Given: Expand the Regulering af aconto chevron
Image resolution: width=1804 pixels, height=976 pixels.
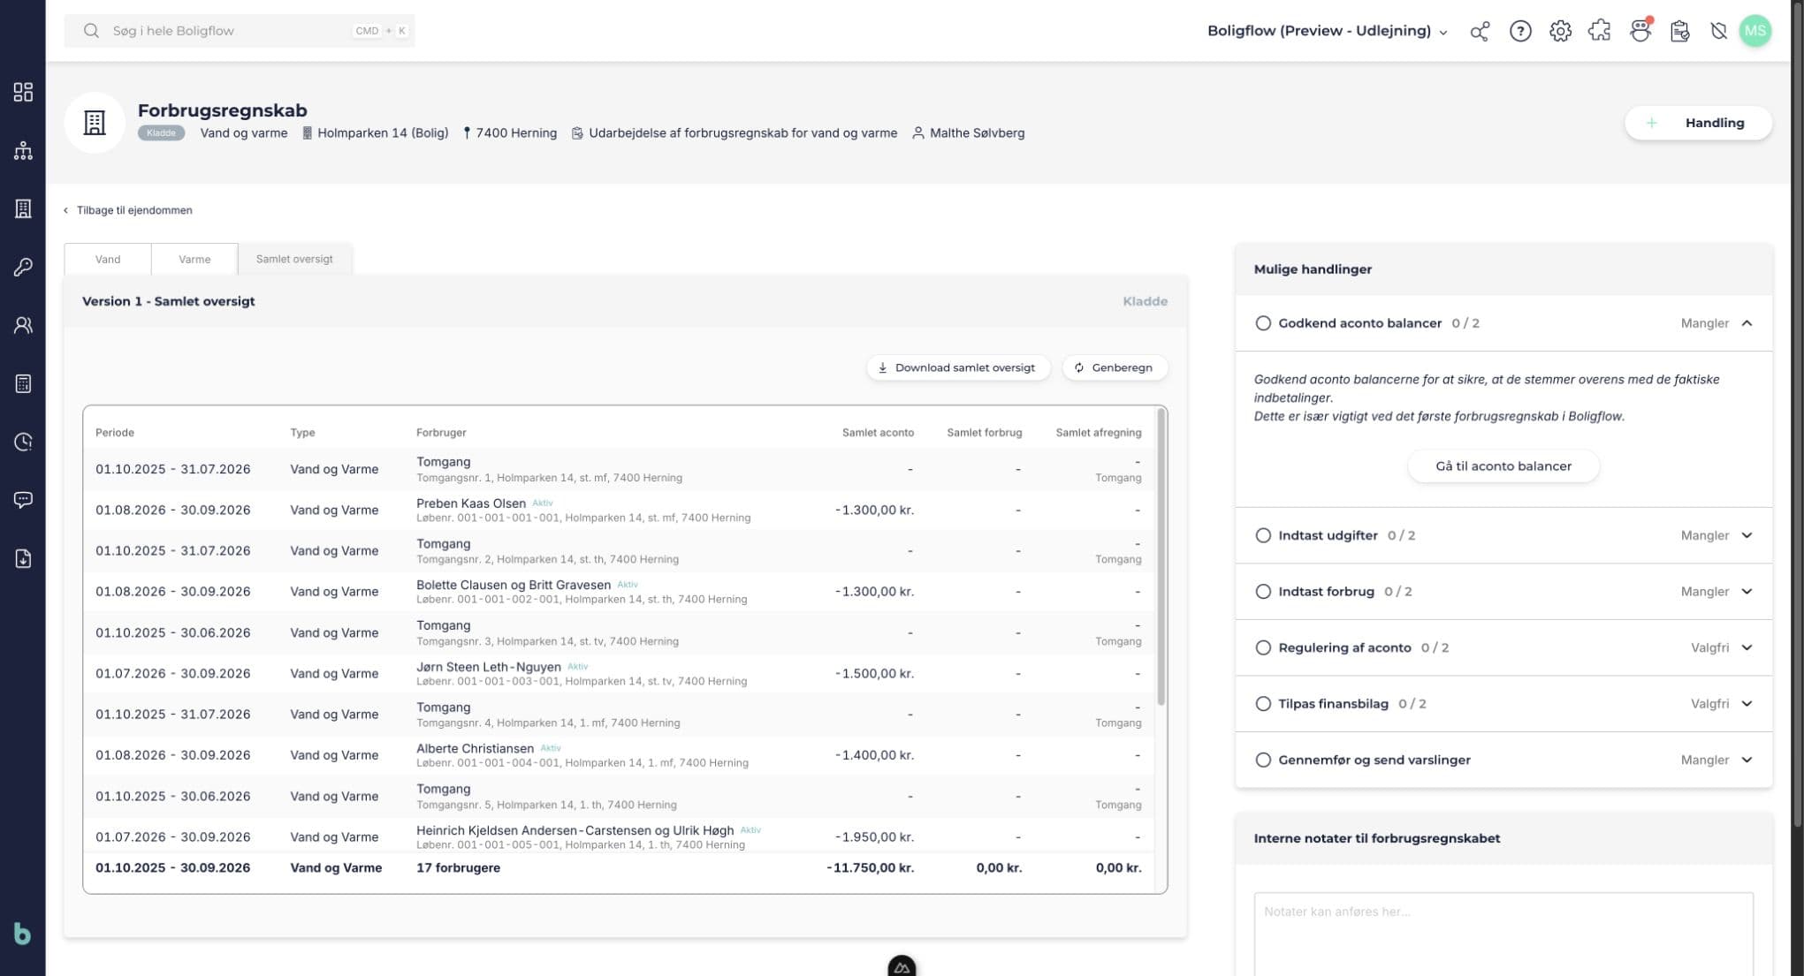Looking at the screenshot, I should (1747, 647).
